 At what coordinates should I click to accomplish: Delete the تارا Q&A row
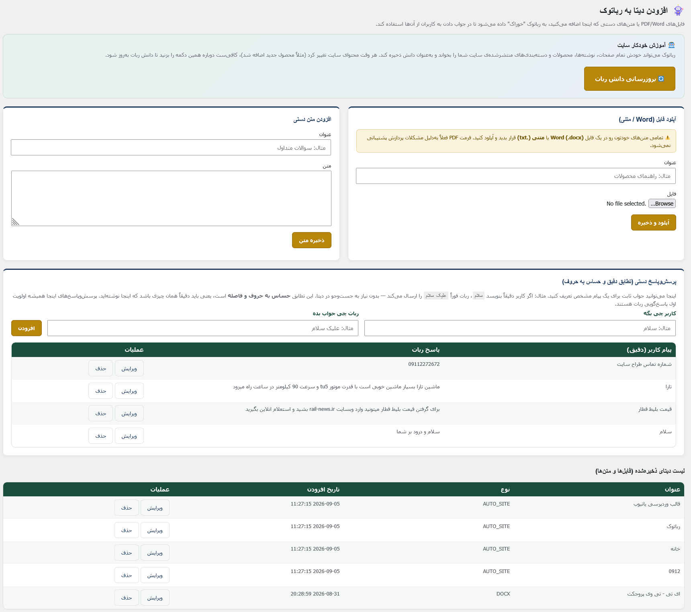pos(101,391)
